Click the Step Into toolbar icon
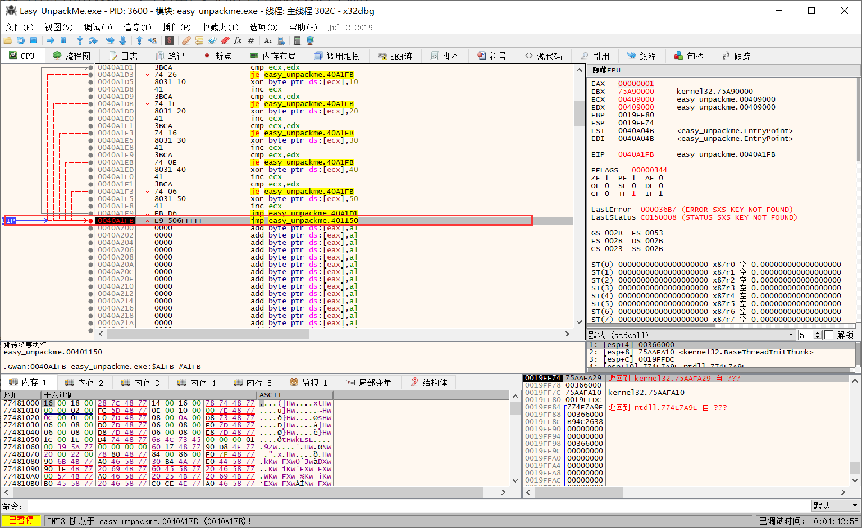The height and width of the screenshot is (528, 862). 80,40
